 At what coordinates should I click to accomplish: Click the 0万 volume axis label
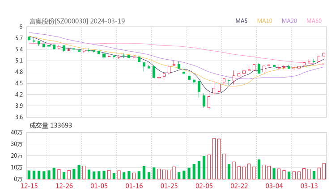(18, 179)
